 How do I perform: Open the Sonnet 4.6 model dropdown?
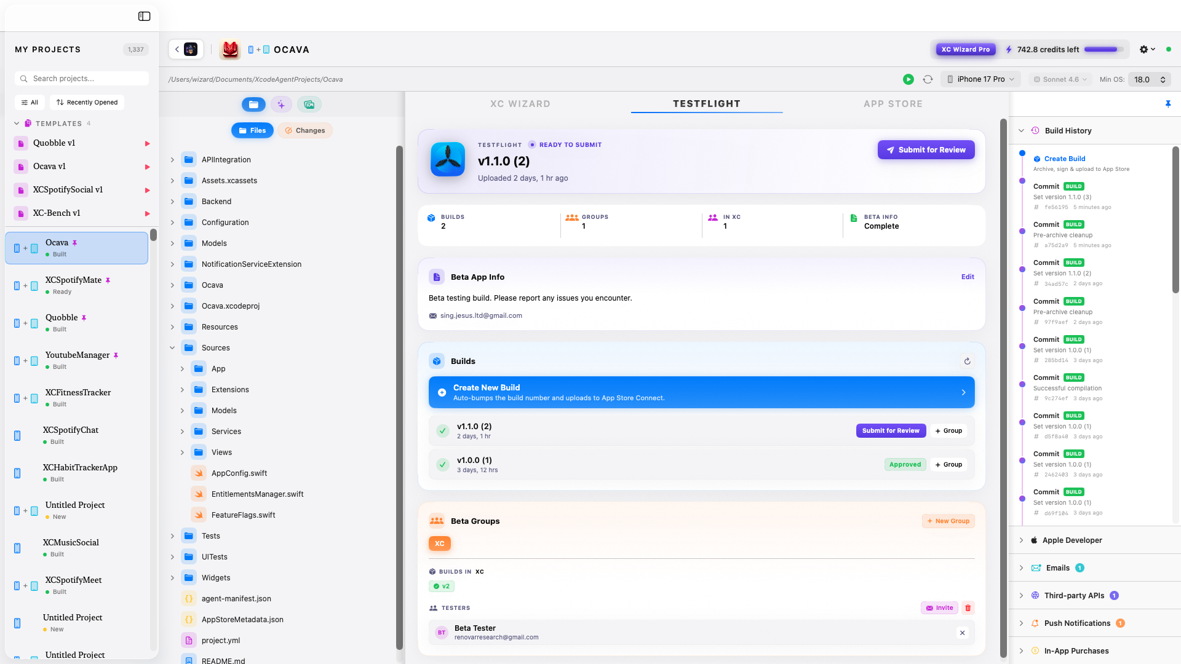tap(1060, 79)
